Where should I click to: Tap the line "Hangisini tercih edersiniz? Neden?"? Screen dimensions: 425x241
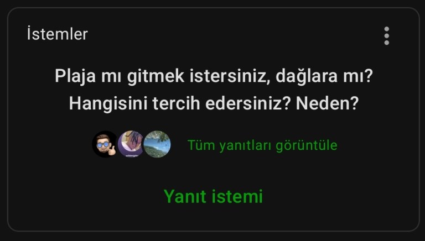pyautogui.click(x=214, y=103)
